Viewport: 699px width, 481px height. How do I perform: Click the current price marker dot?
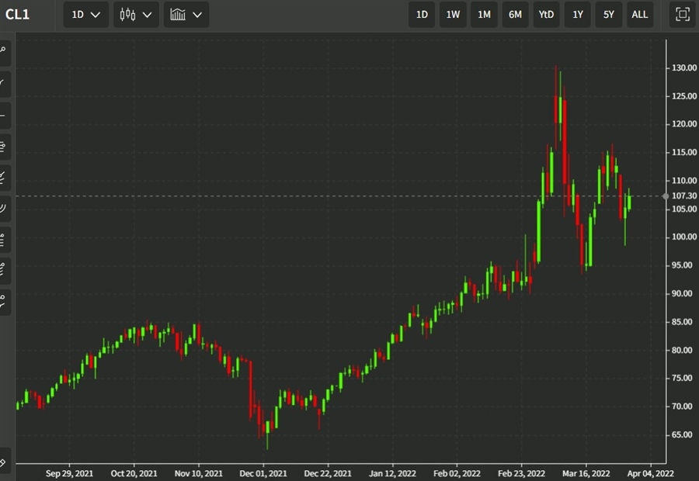click(666, 196)
